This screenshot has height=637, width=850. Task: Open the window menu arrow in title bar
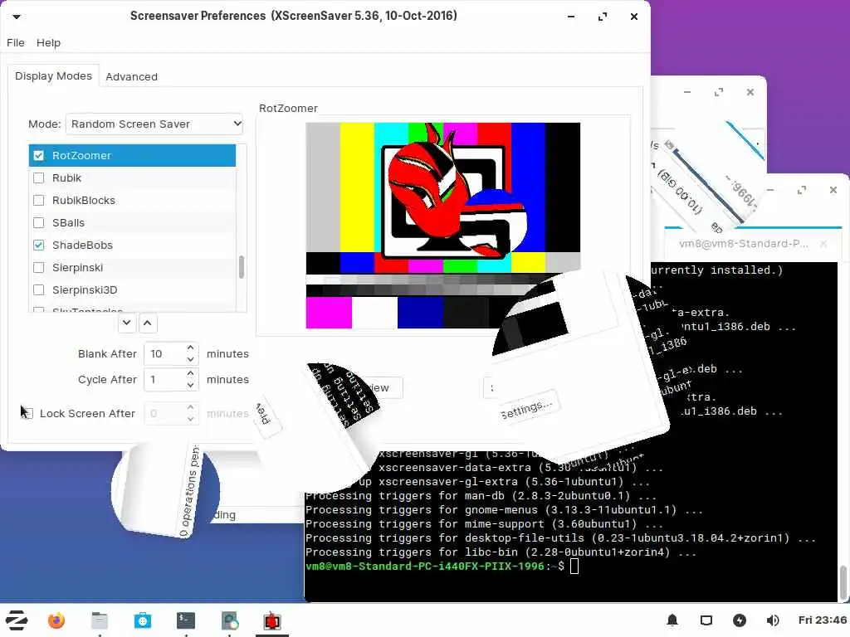[17, 17]
